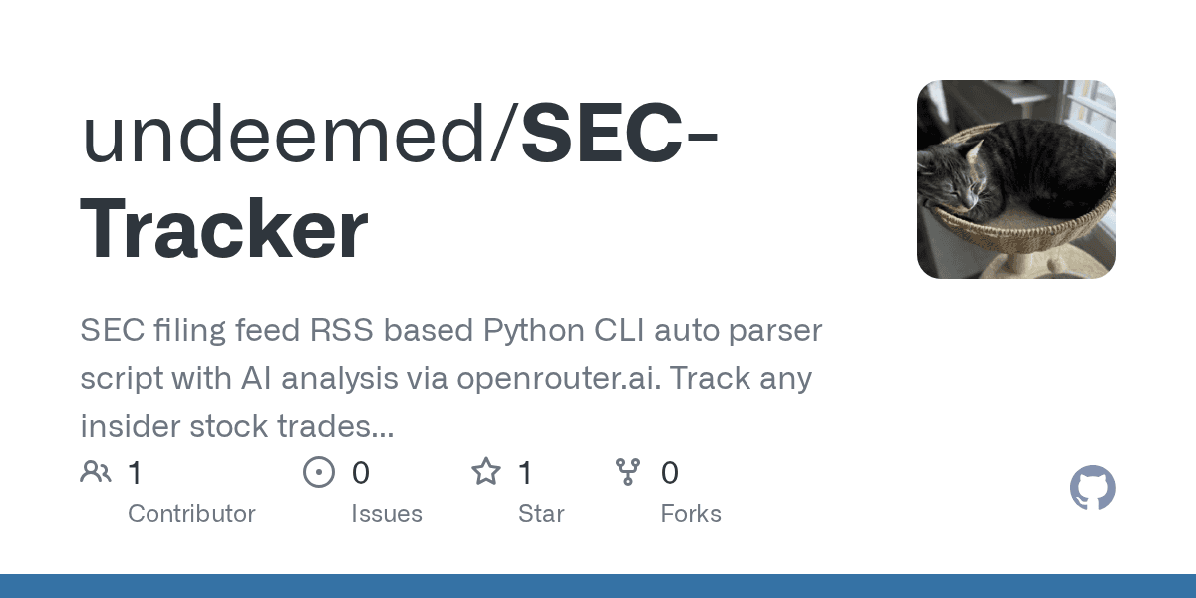This screenshot has width=1196, height=598.
Task: Click the issues circle-dot icon
Action: (318, 472)
